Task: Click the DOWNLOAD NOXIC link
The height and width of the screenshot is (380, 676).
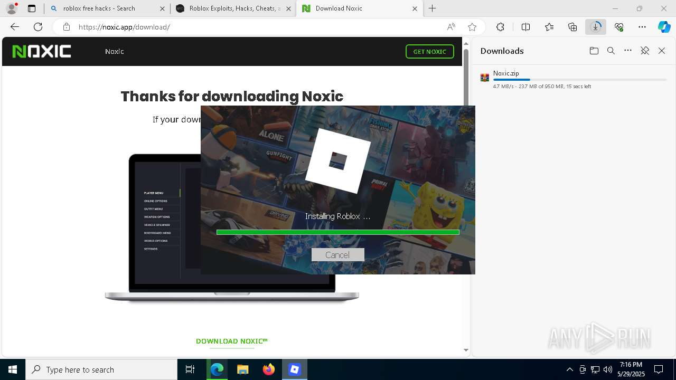Action: (232, 341)
